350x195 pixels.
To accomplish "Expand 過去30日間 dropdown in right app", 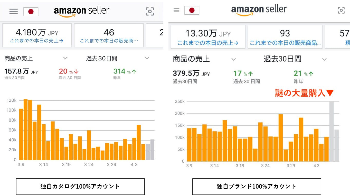I will [x=324, y=59].
